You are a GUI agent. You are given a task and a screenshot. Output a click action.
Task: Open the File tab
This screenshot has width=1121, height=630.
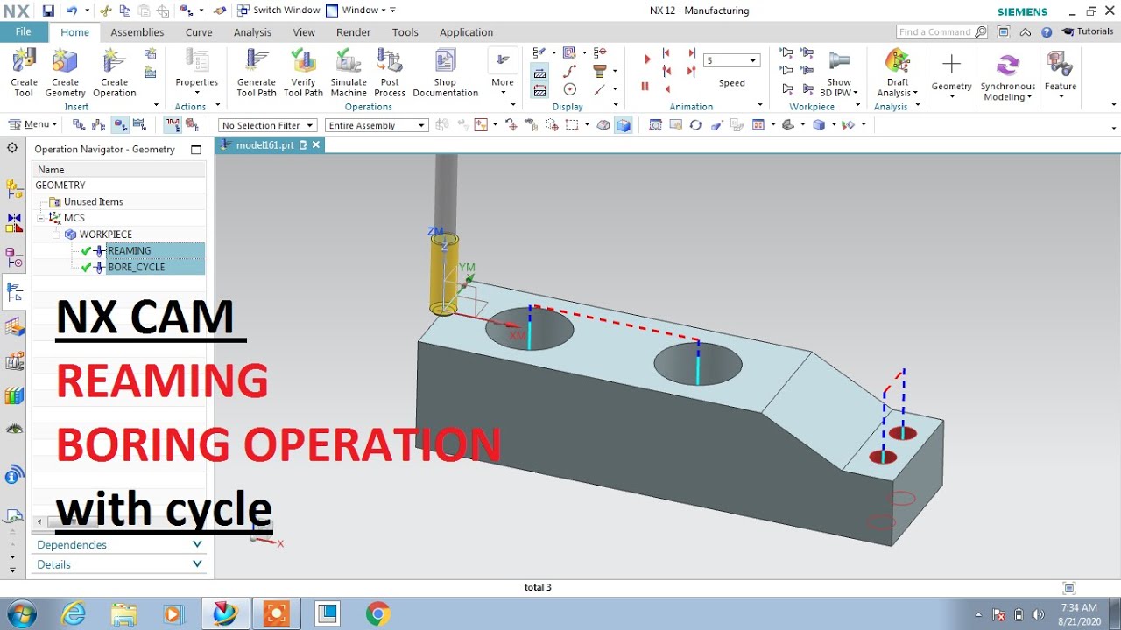[24, 31]
